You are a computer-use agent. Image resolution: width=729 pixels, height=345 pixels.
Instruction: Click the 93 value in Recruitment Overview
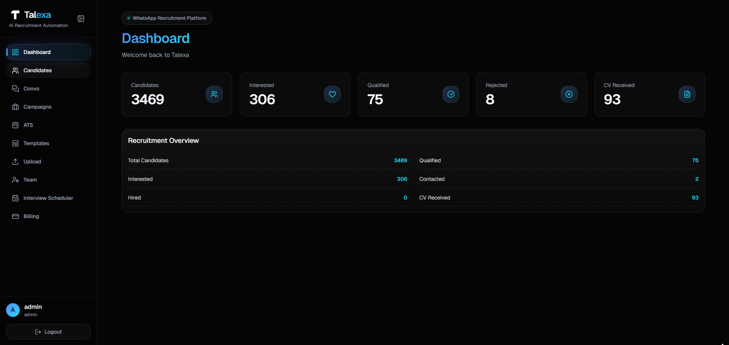[695, 198]
